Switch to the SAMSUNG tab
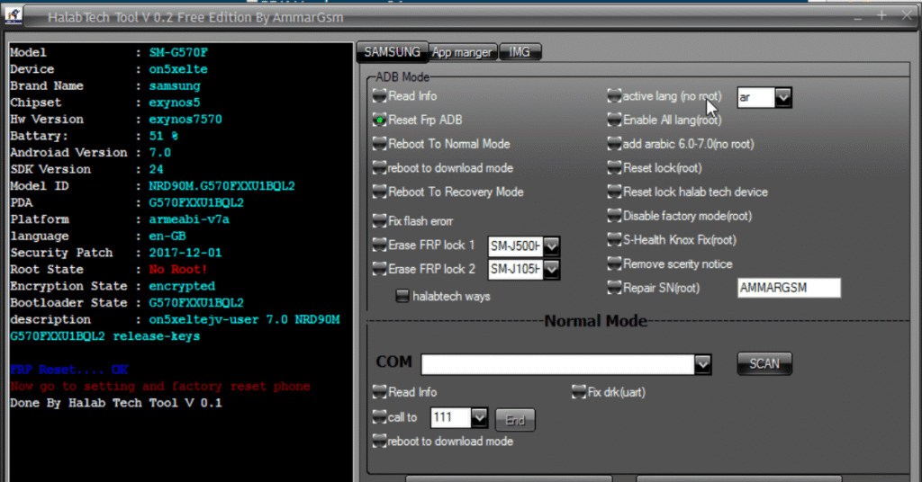The image size is (922, 482). 393,51
